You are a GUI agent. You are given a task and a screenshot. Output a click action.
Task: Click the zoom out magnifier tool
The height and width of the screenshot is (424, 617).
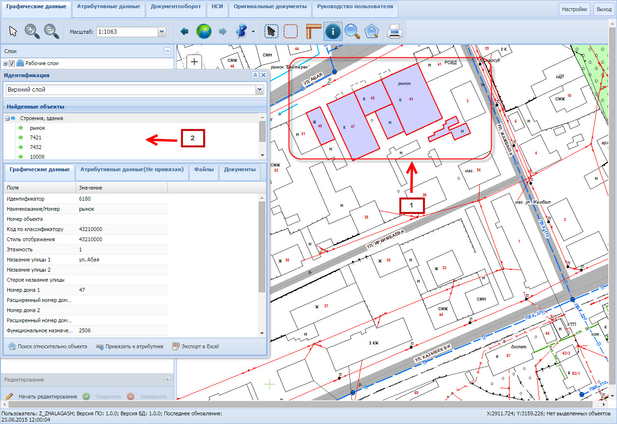tap(52, 31)
